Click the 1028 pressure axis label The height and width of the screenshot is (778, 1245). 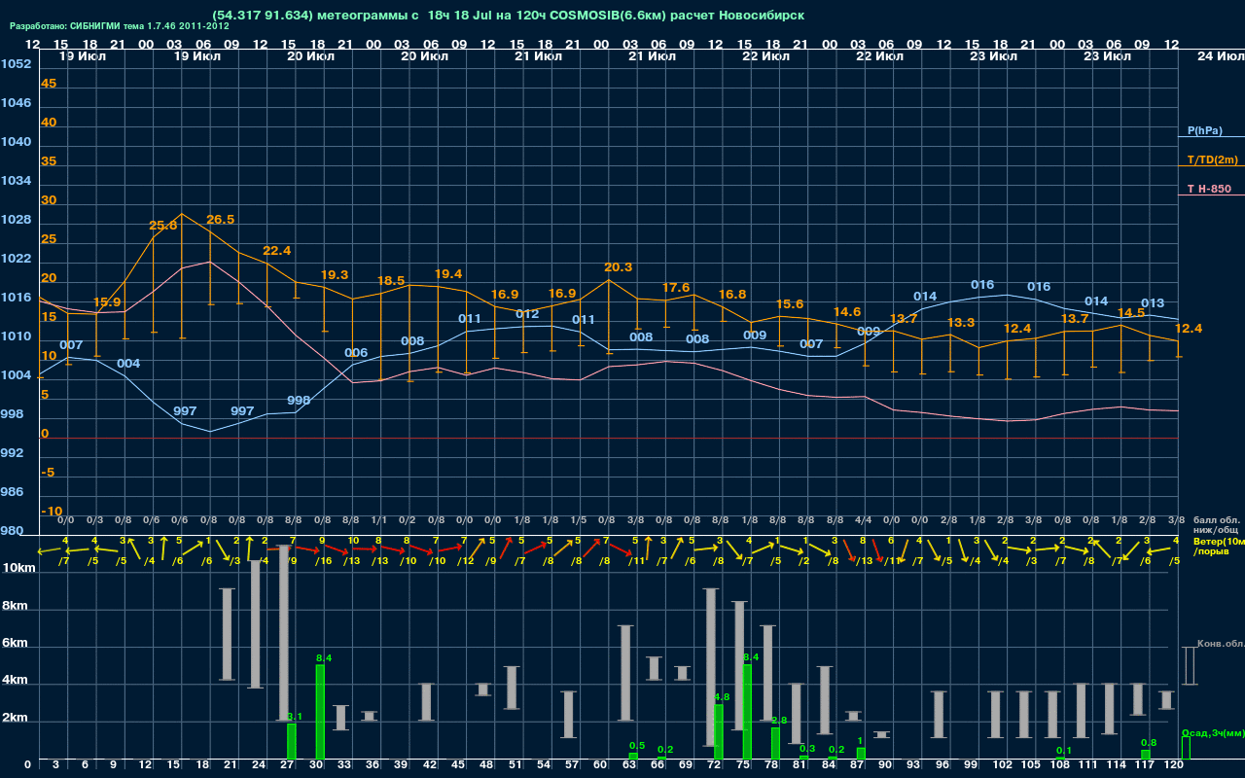click(x=16, y=220)
